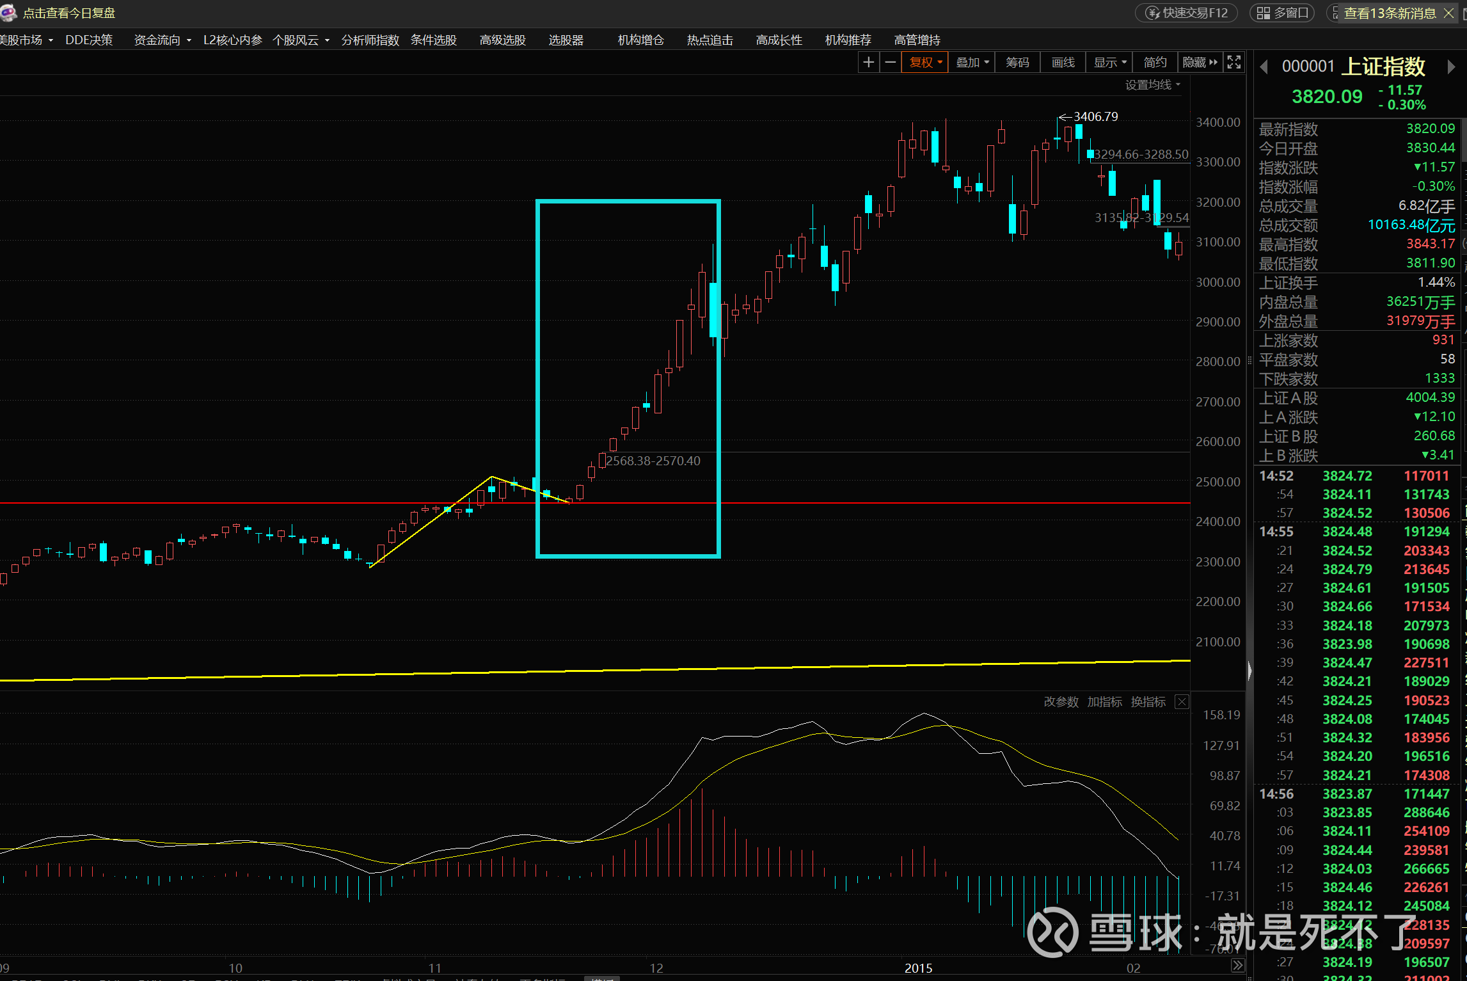Image resolution: width=1467 pixels, height=981 pixels.
Task: Select the 条件选股 menu item
Action: click(433, 40)
